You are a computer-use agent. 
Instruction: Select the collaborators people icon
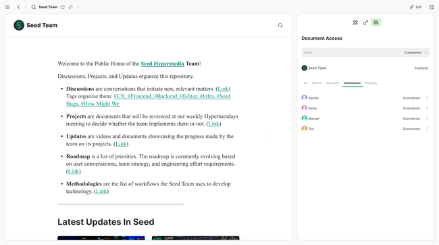click(376, 22)
